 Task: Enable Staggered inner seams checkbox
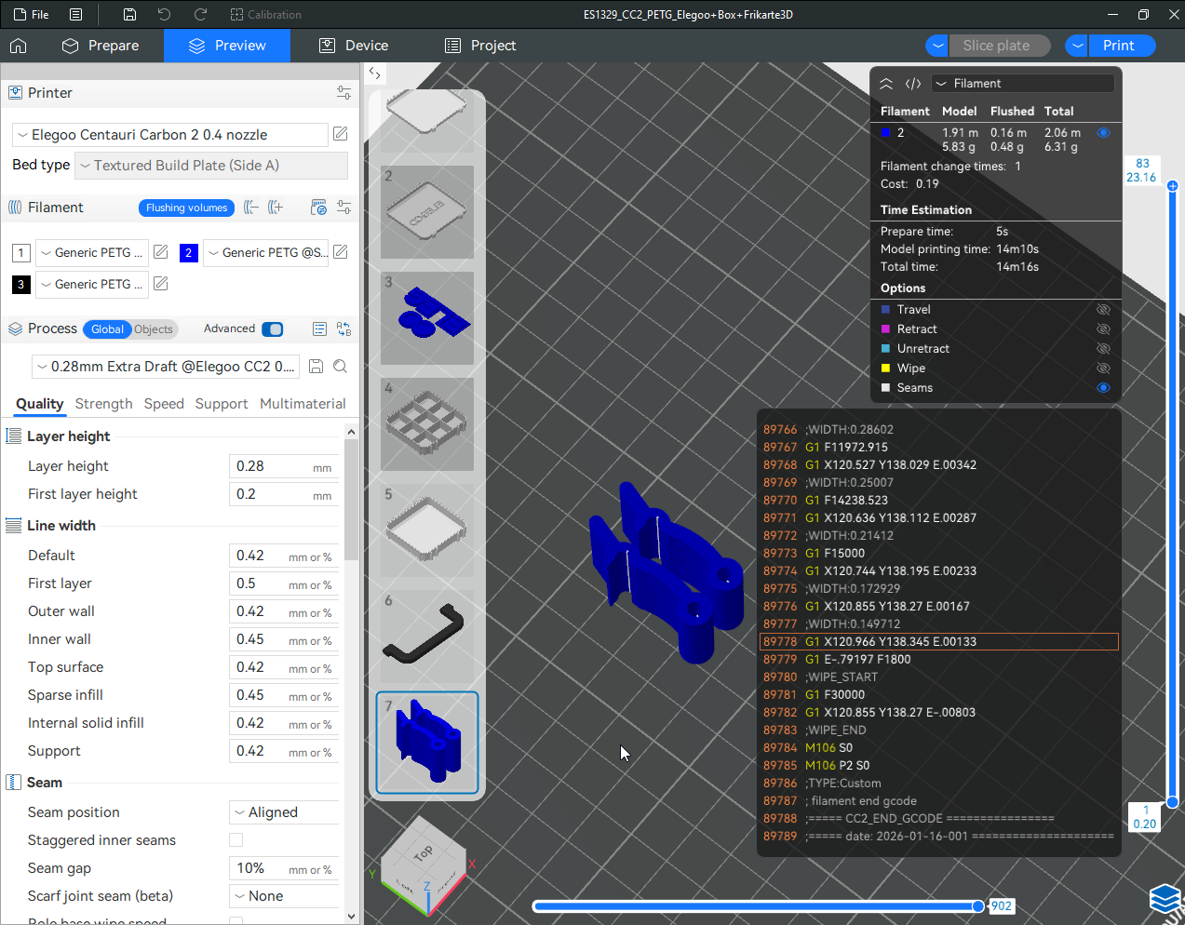[x=236, y=840]
